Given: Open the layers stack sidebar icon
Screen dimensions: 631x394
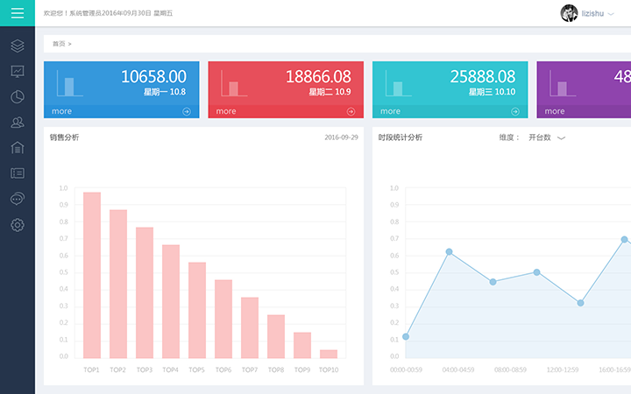Looking at the screenshot, I should click(18, 46).
